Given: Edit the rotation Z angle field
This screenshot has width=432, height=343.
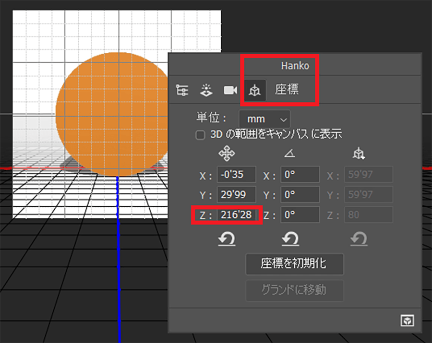Looking at the screenshot, I should click(x=300, y=215).
